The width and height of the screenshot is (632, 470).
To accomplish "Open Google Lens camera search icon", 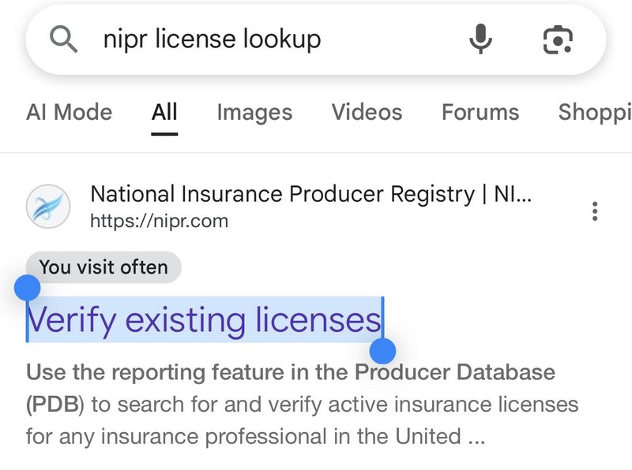I will pos(558,39).
